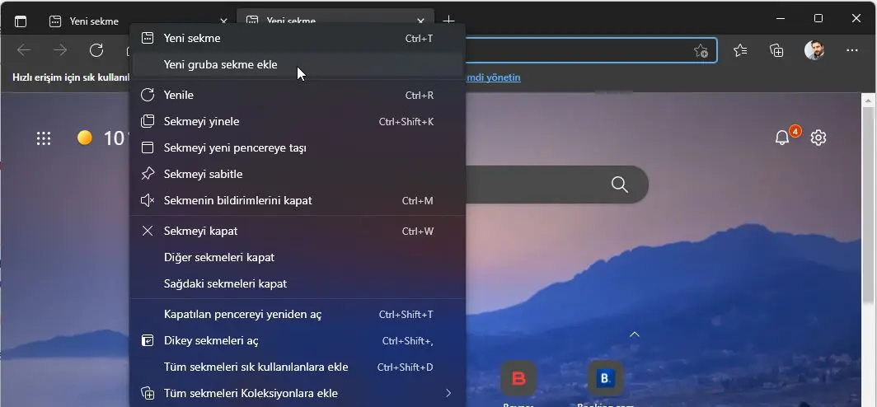Image resolution: width=877 pixels, height=407 pixels.
Task: Choose Sekmeyi kapat
Action: [x=298, y=231]
